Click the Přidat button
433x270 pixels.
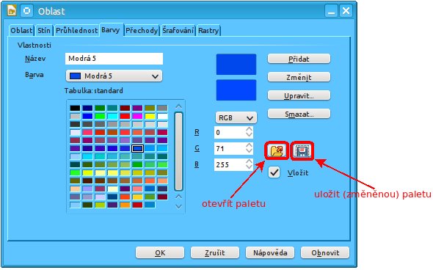pos(299,59)
